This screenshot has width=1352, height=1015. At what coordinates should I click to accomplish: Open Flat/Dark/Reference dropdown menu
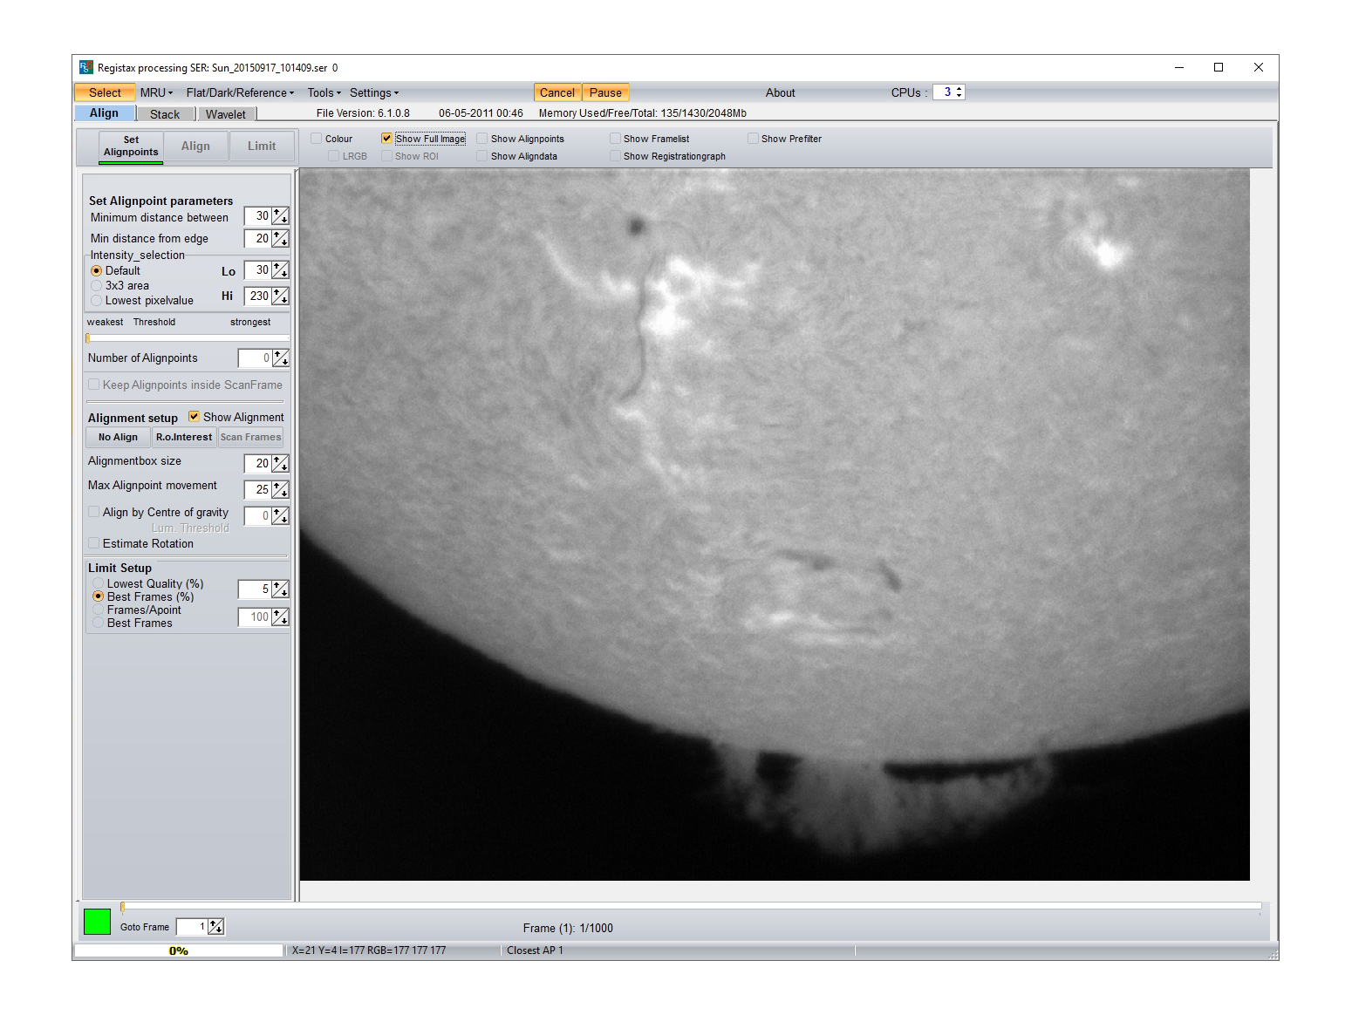pos(240,92)
